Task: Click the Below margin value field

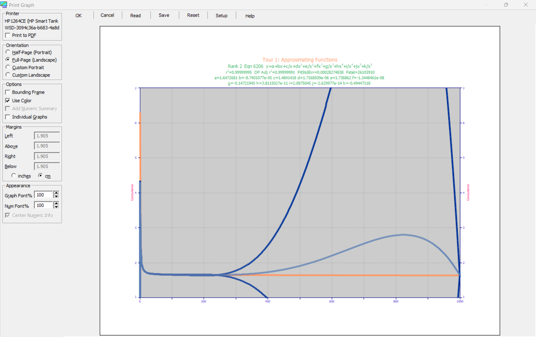Action: (47, 166)
